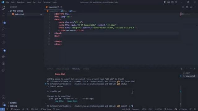Click errors and warnings count in status bar
Viewport: 198px width, 111px height.
35,109
